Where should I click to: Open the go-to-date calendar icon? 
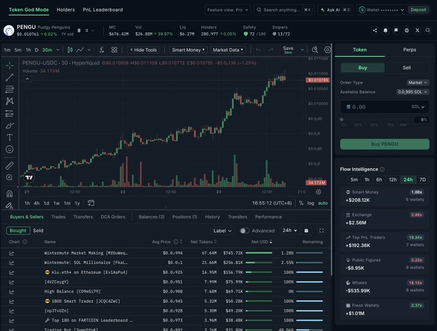coord(91,203)
